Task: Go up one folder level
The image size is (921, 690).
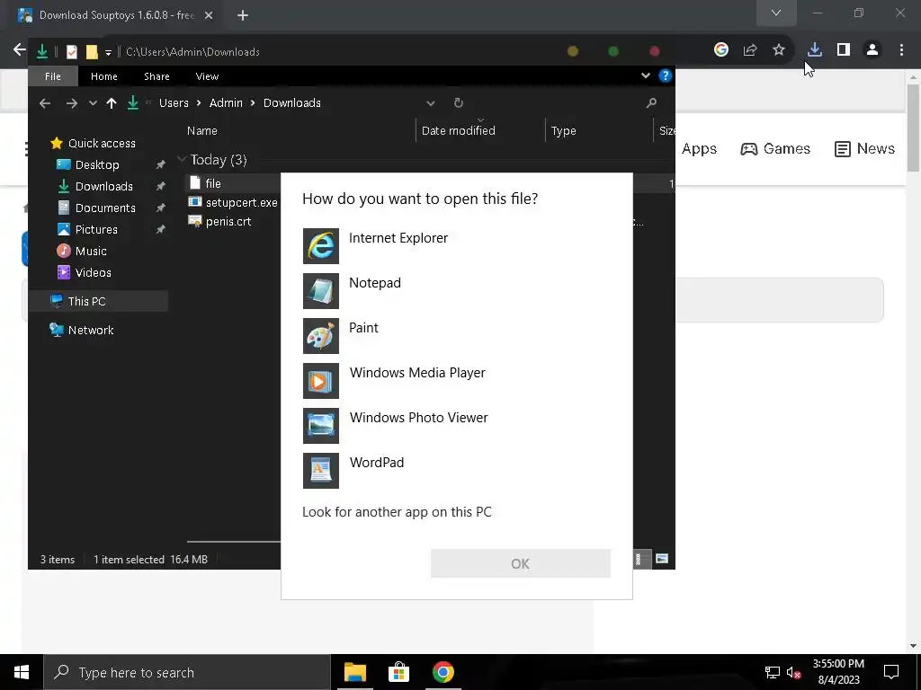Action: click(x=112, y=103)
